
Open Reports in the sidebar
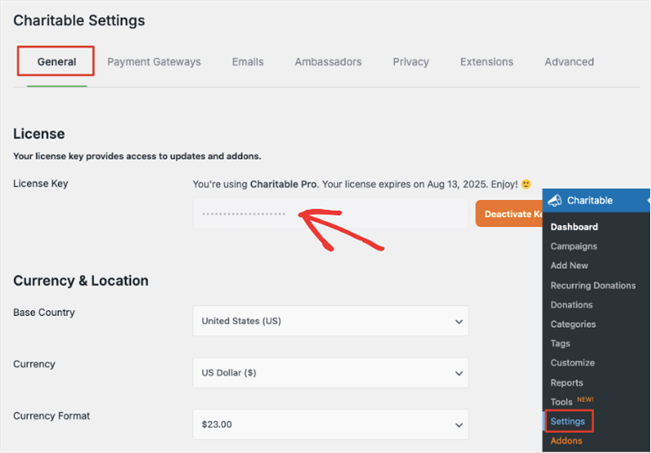[567, 383]
